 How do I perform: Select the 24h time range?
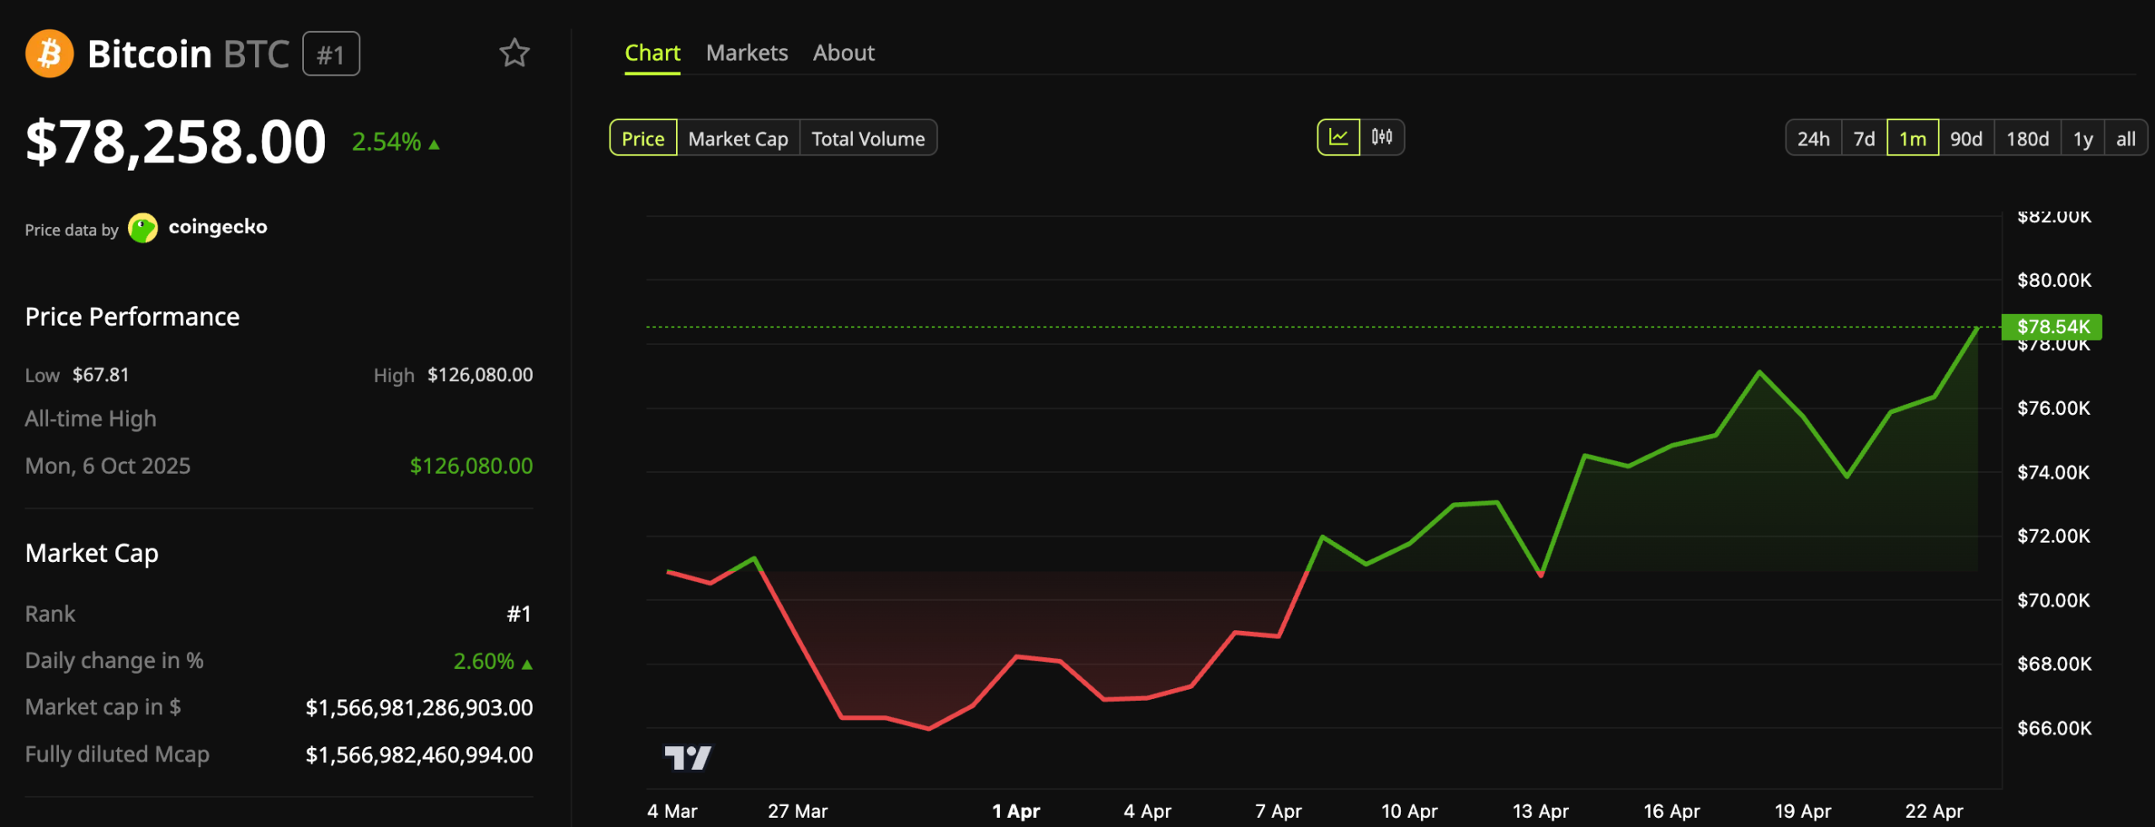pos(1812,138)
